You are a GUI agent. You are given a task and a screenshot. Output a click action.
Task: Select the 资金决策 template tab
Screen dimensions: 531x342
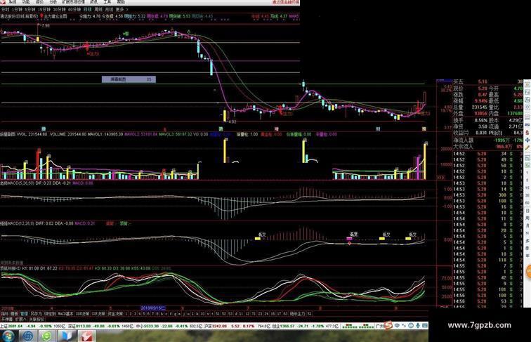[x=115, y=314]
